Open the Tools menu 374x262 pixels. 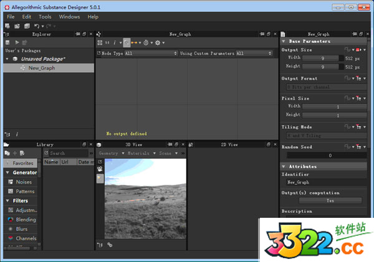[x=45, y=17]
